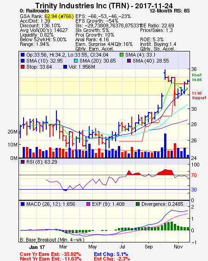Image resolution: width=208 pixels, height=261 pixels.
Task: Click the Sep axis label
Action: [x=148, y=247]
